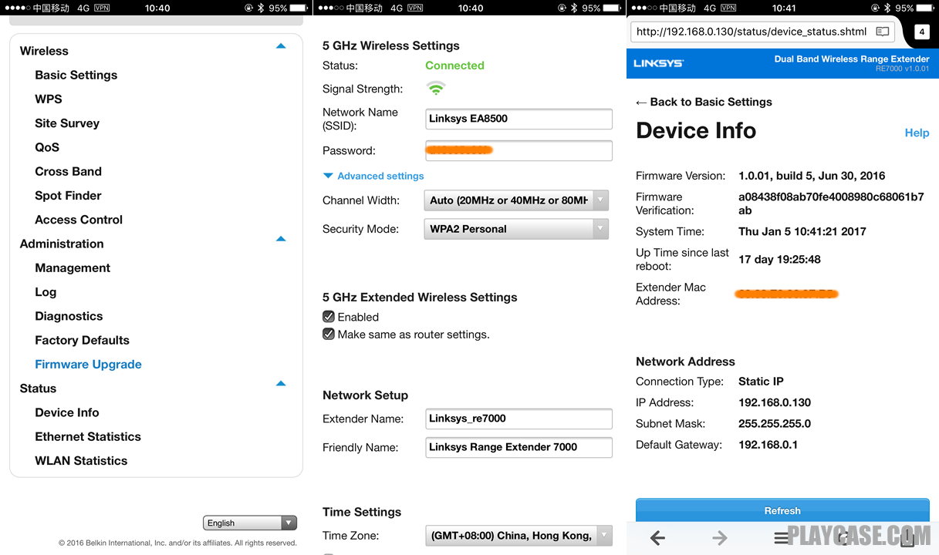Collapse the Wireless menu section arrow

pyautogui.click(x=281, y=46)
